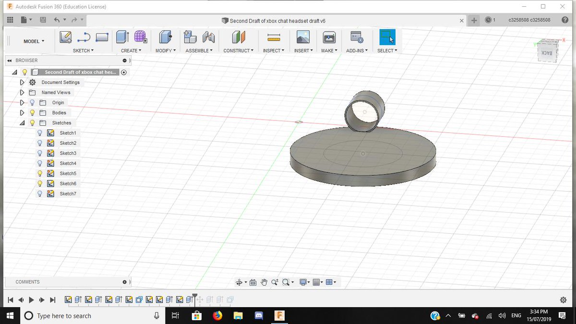Open Grid and Snaps dropdown

pos(317,282)
